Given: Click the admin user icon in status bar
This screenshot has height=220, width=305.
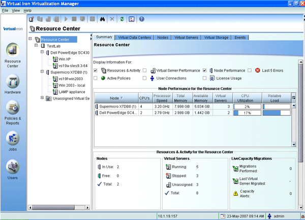Looking at the screenshot, I should pyautogui.click(x=269, y=216).
